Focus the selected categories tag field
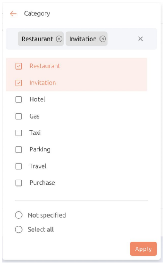 pyautogui.click(x=81, y=39)
